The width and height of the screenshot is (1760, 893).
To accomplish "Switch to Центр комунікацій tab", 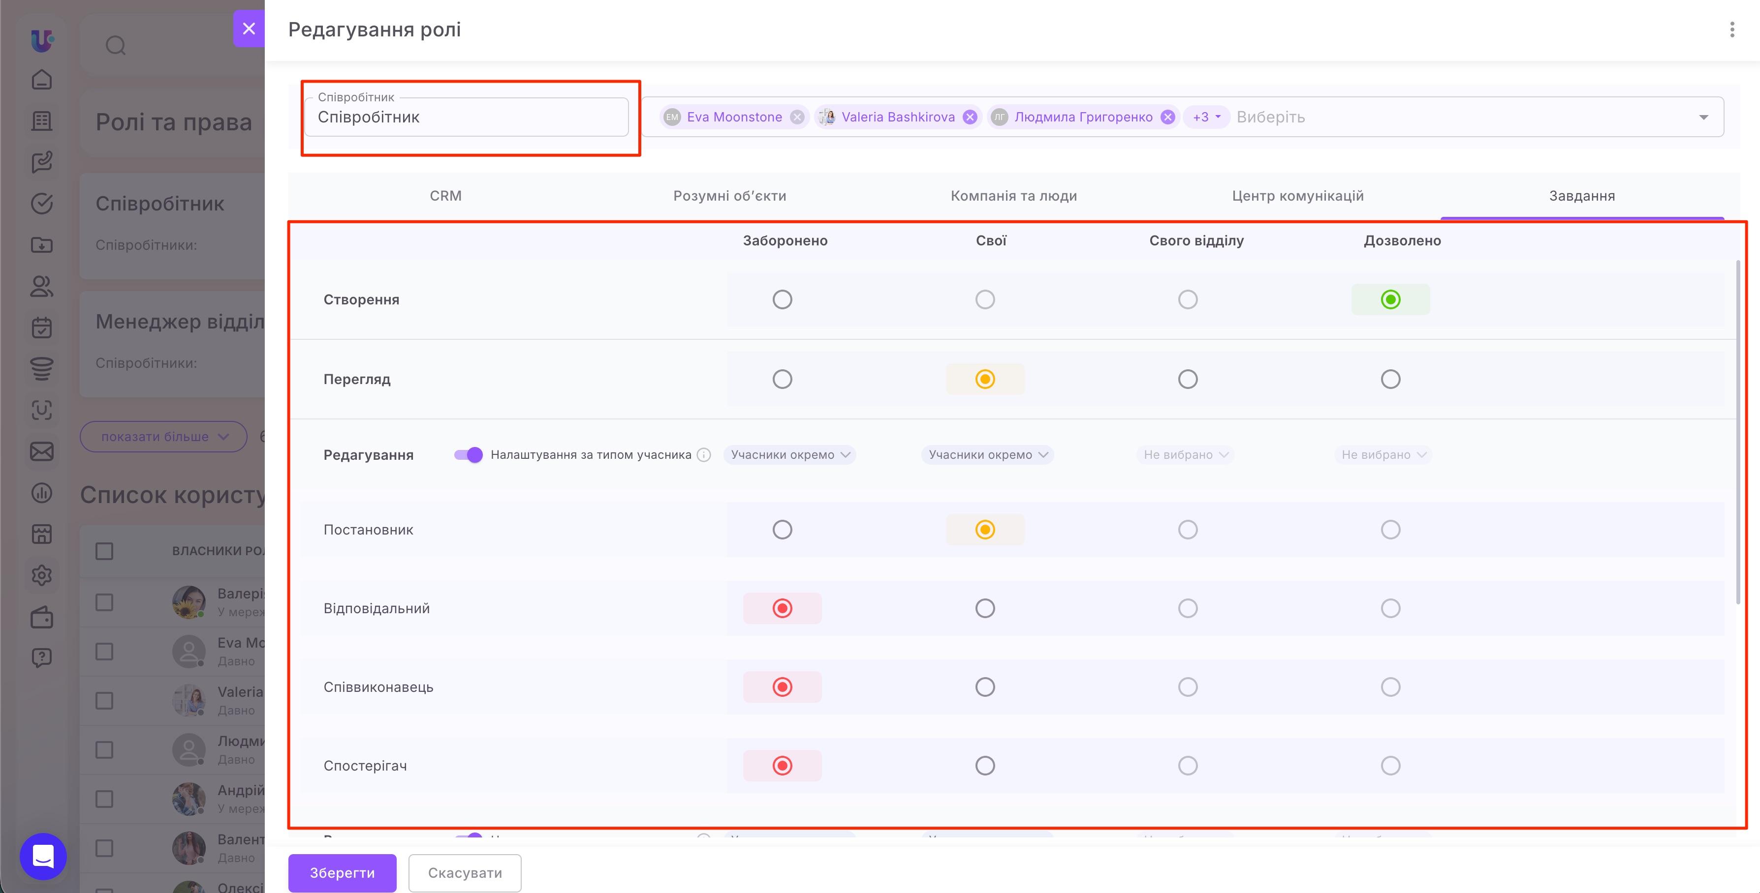I will tap(1297, 196).
